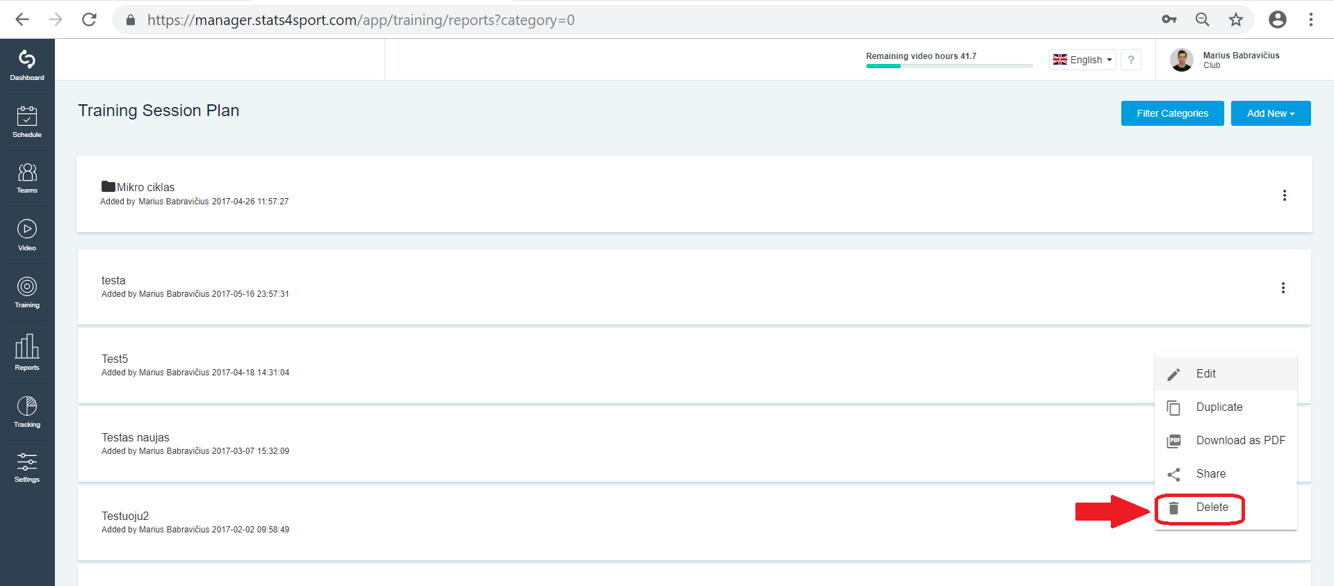Click the question mark help button
Viewport: 1334px width, 586px height.
pyautogui.click(x=1131, y=60)
